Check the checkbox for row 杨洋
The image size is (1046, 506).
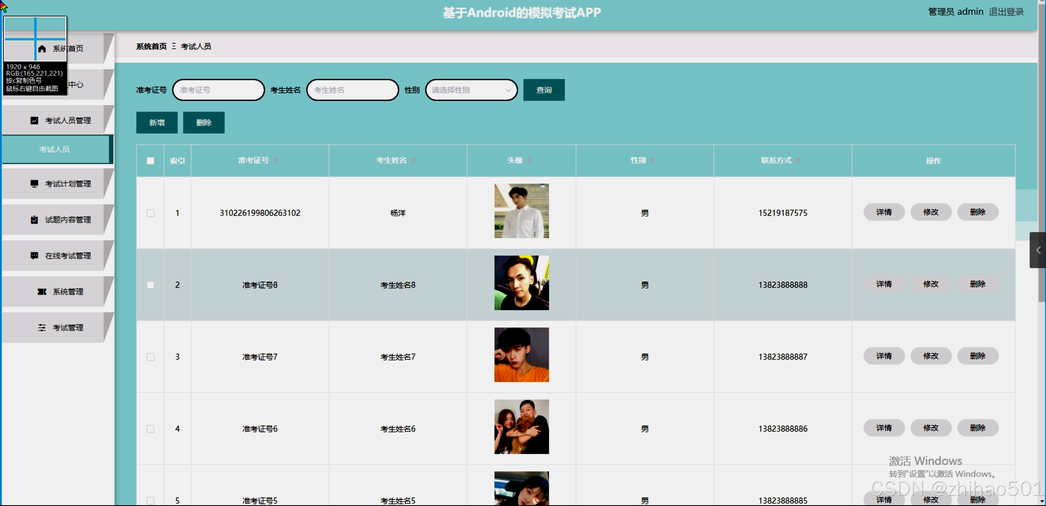pyautogui.click(x=150, y=213)
